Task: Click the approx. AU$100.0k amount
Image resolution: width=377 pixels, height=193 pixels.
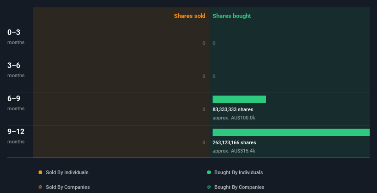Action: click(x=234, y=118)
